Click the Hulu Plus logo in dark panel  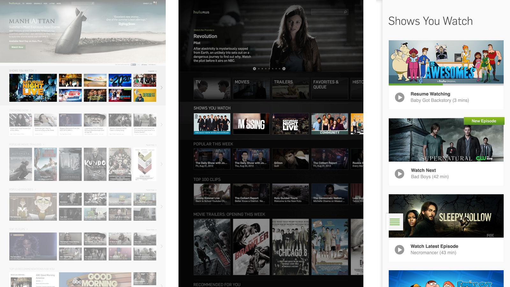click(201, 12)
